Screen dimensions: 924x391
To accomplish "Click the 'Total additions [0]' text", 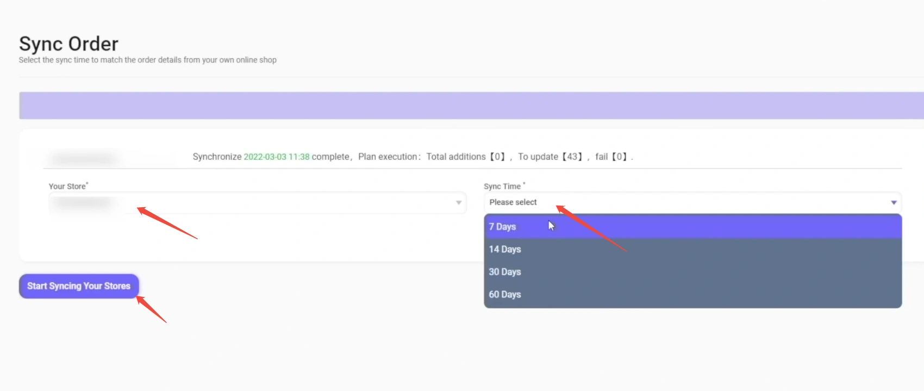I will click(x=467, y=157).
